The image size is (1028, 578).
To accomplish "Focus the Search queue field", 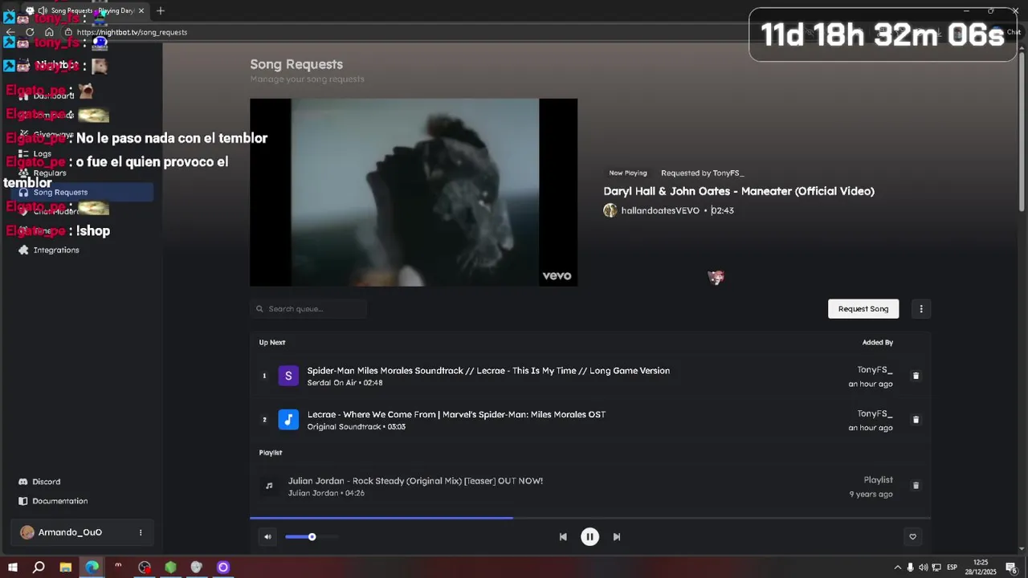I will click(x=308, y=309).
